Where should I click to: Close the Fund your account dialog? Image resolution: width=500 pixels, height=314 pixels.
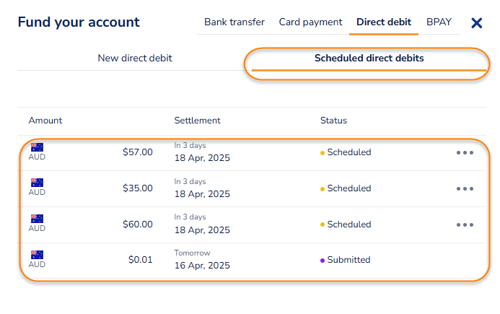click(x=476, y=23)
